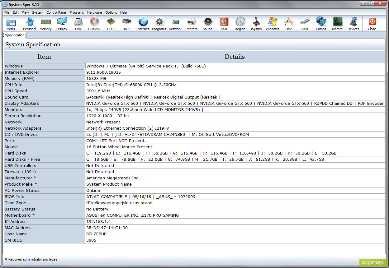Open the Windows flag icon
389x268 pixels.
tap(272, 24)
